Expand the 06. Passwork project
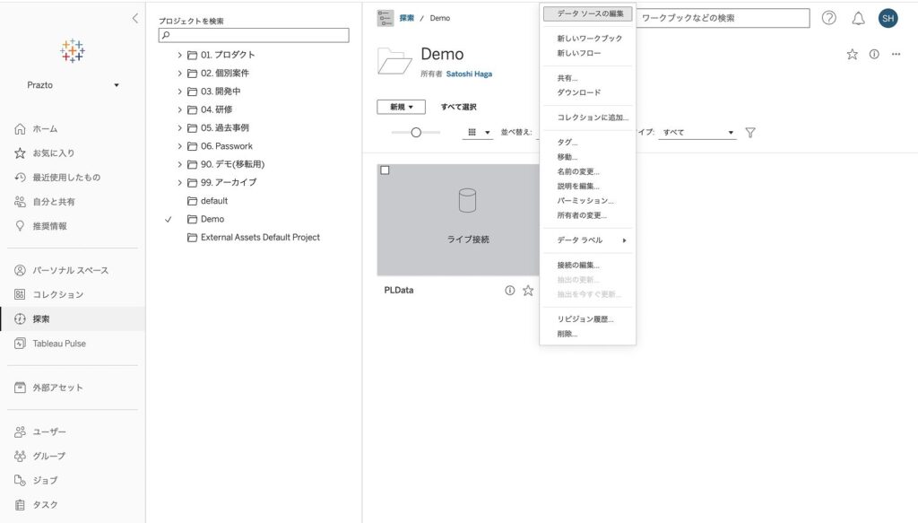This screenshot has width=918, height=523. coord(179,146)
